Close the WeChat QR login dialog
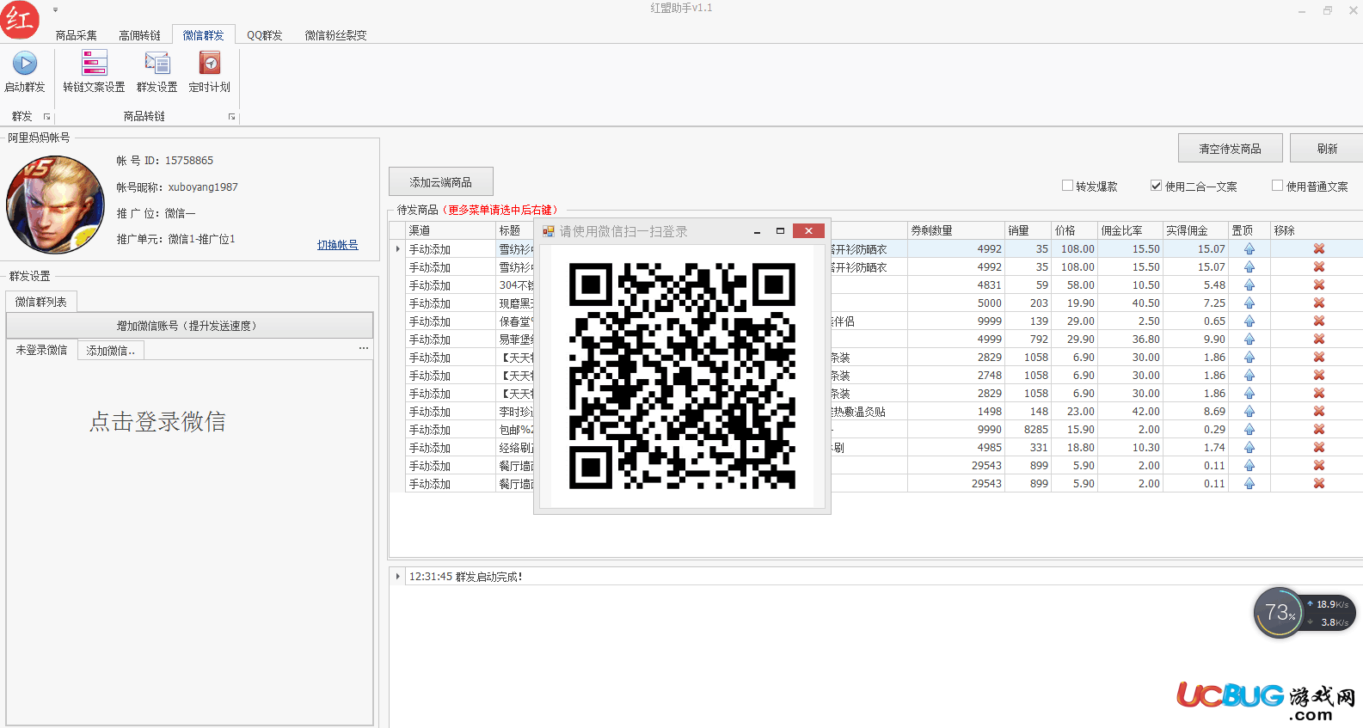 (808, 231)
